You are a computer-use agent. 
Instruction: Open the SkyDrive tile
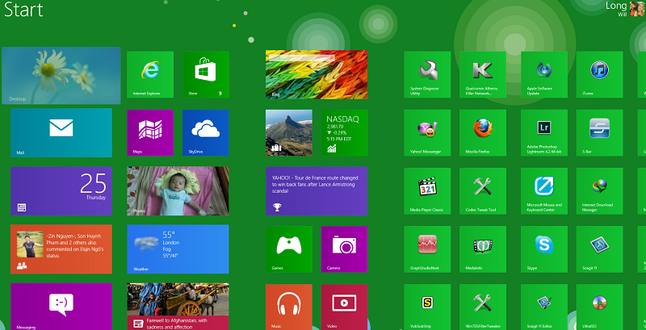(206, 132)
